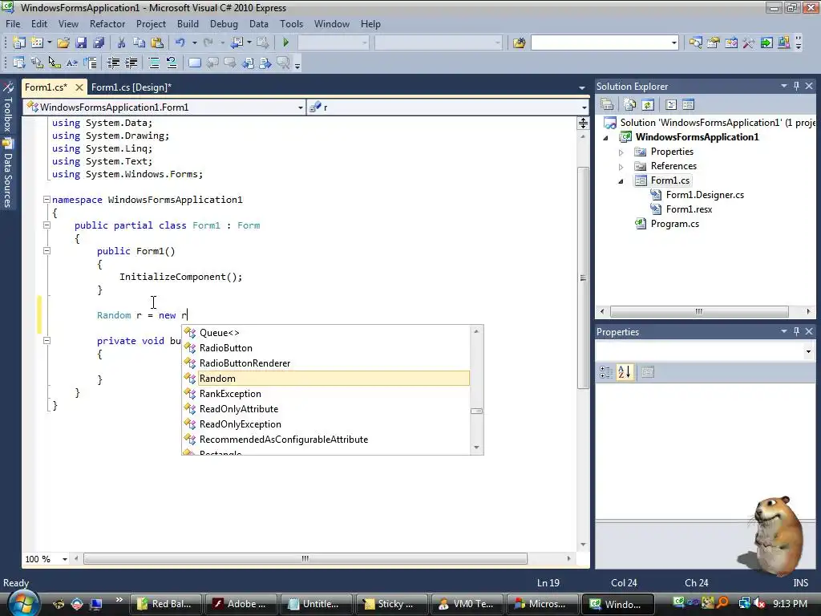
Task: Open the WindowsFormsApplication1.Form1 types dropdown
Action: tap(300, 107)
